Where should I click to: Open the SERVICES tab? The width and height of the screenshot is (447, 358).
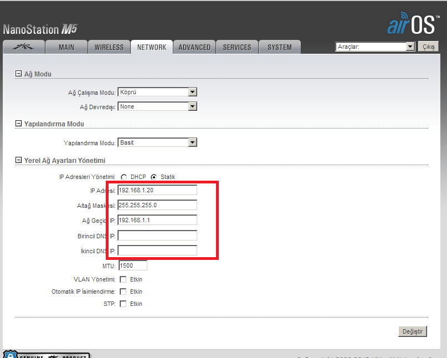coord(237,47)
